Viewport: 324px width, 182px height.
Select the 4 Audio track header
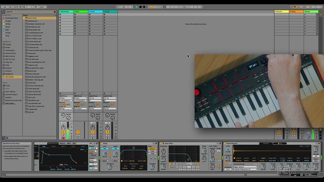tap(110, 12)
